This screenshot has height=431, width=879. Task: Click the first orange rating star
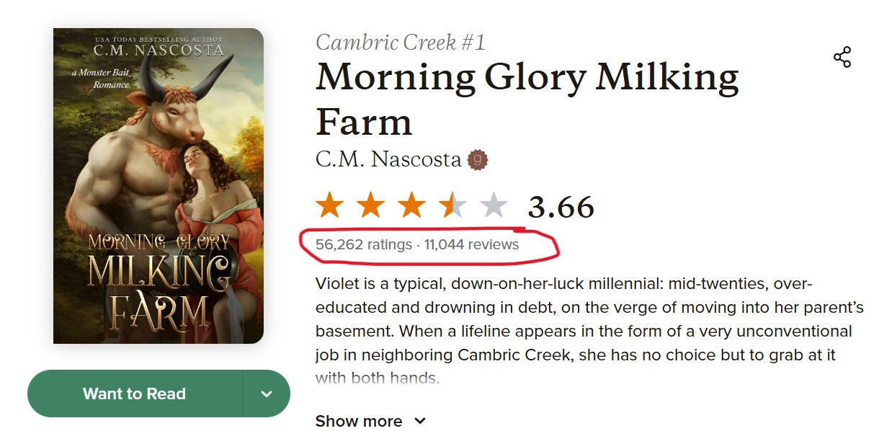(x=329, y=206)
